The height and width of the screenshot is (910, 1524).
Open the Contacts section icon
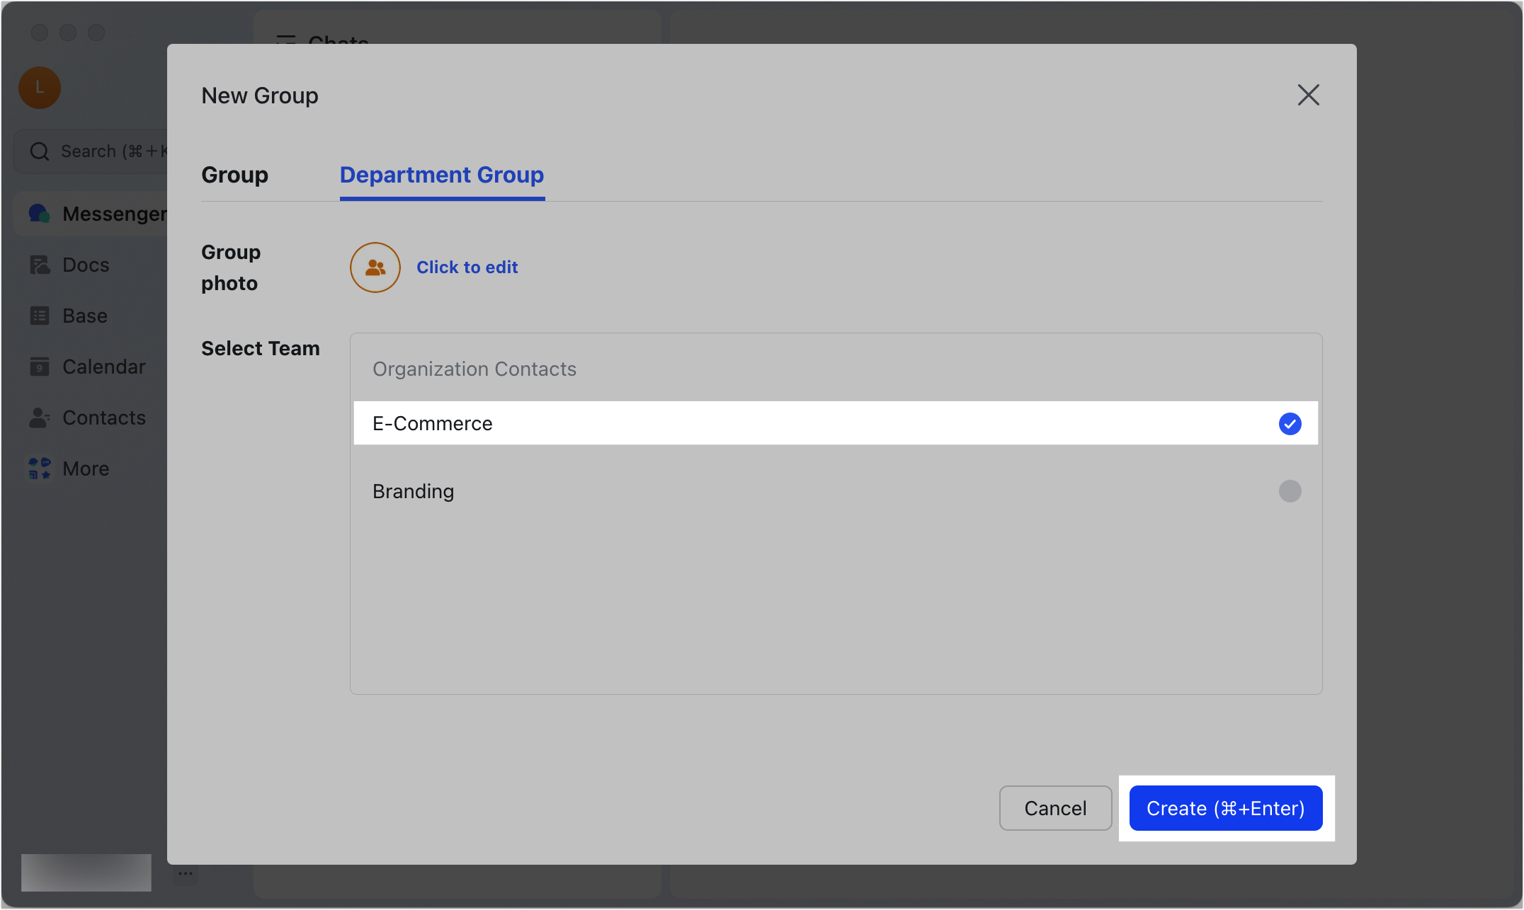(x=40, y=417)
